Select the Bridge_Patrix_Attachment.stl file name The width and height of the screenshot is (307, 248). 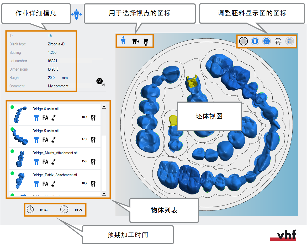click(55, 175)
